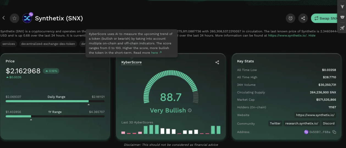The width and height of the screenshot is (346, 148).
Task: Visit research.synthetix.io community link
Action: pos(301,123)
